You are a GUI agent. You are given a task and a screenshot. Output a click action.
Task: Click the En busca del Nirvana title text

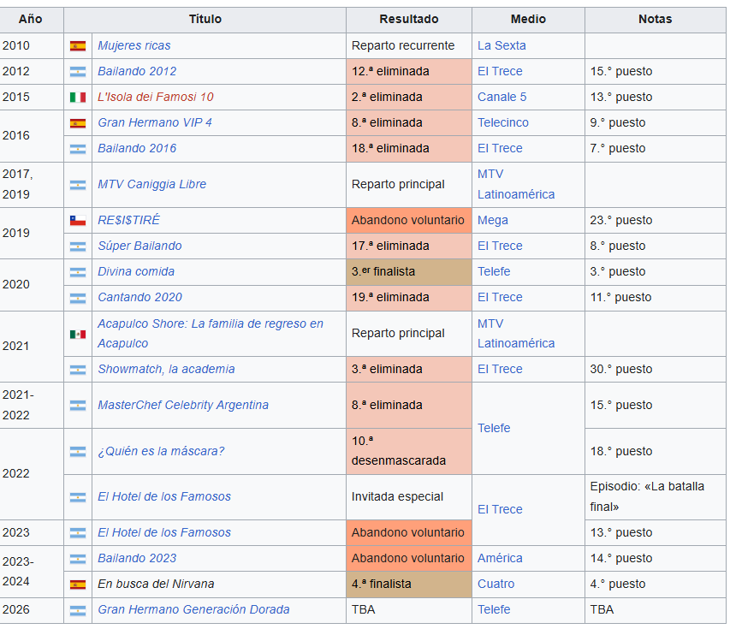tap(156, 584)
